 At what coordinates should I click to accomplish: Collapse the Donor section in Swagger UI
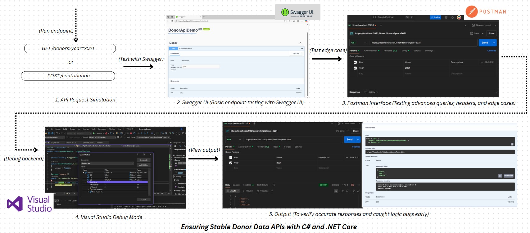point(300,43)
